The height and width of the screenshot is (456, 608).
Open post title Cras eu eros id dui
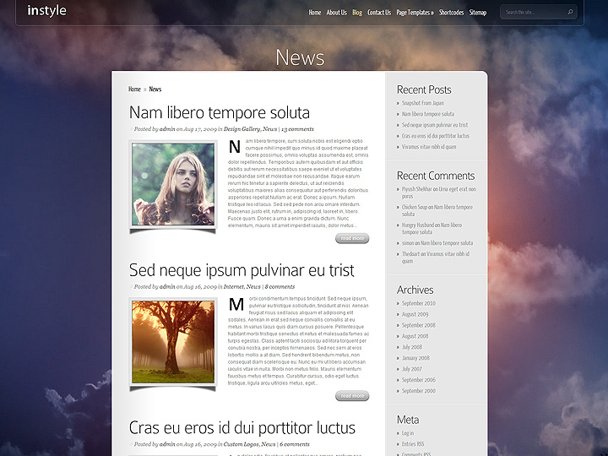[x=242, y=427]
